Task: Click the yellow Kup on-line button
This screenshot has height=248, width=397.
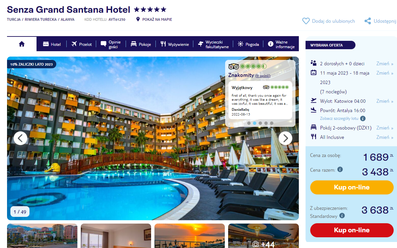Action: click(x=352, y=187)
